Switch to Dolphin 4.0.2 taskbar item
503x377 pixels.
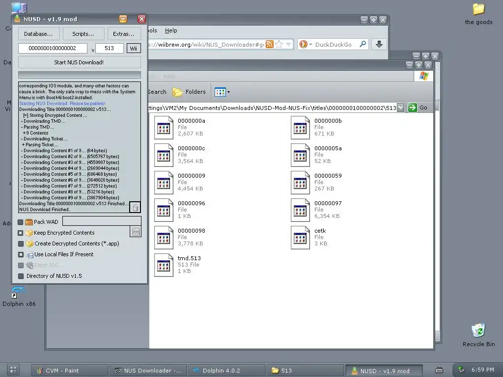tap(226, 371)
